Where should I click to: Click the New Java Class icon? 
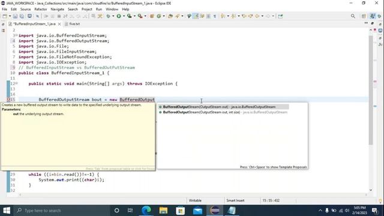tap(159, 16)
